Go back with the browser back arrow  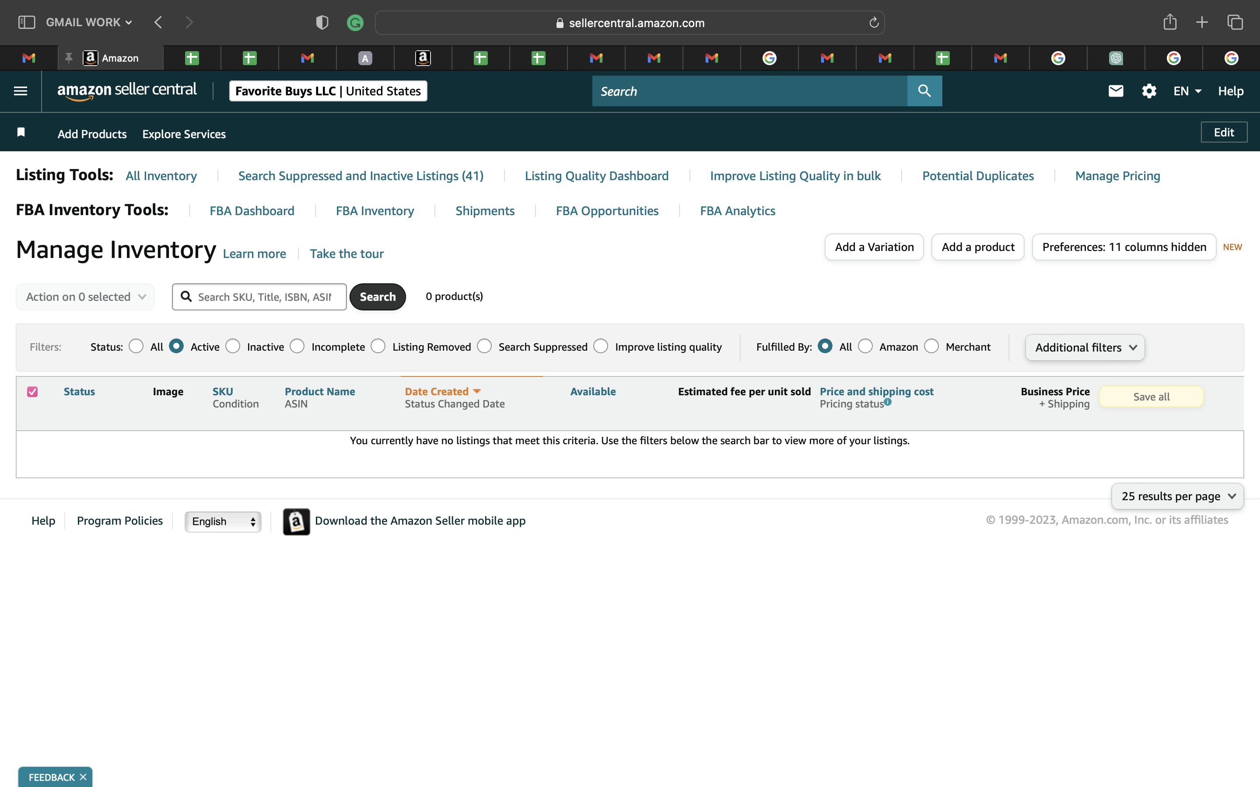pos(158,22)
